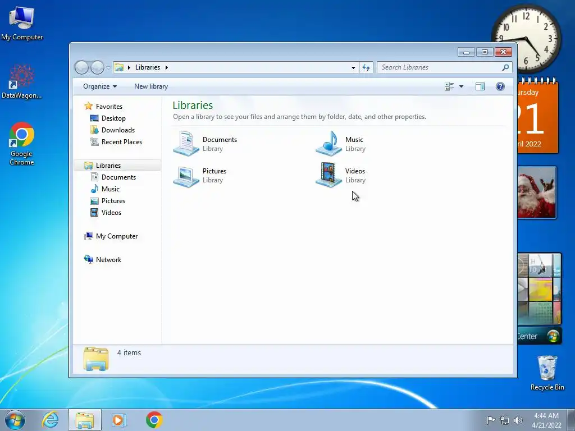The width and height of the screenshot is (575, 431).
Task: Click the Santa slideshow gadget
Action: click(537, 193)
